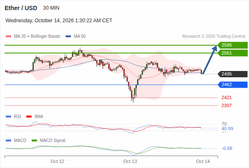Click the 2462 blue pivot price tag

coord(233,84)
